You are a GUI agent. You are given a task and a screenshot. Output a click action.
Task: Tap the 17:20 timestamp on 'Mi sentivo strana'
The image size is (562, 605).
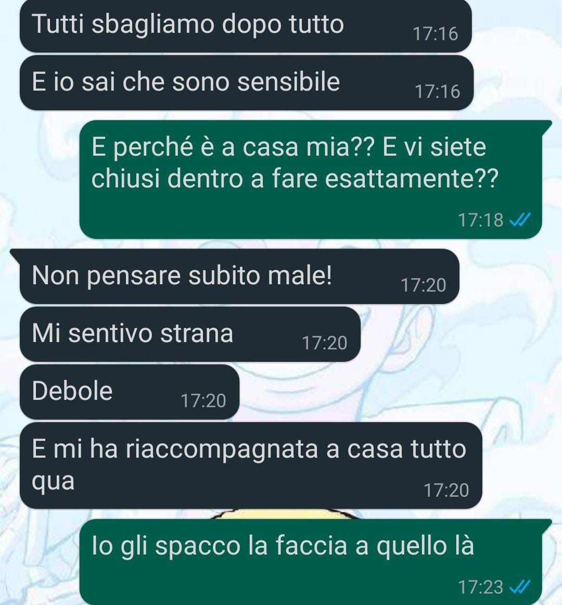pyautogui.click(x=325, y=343)
